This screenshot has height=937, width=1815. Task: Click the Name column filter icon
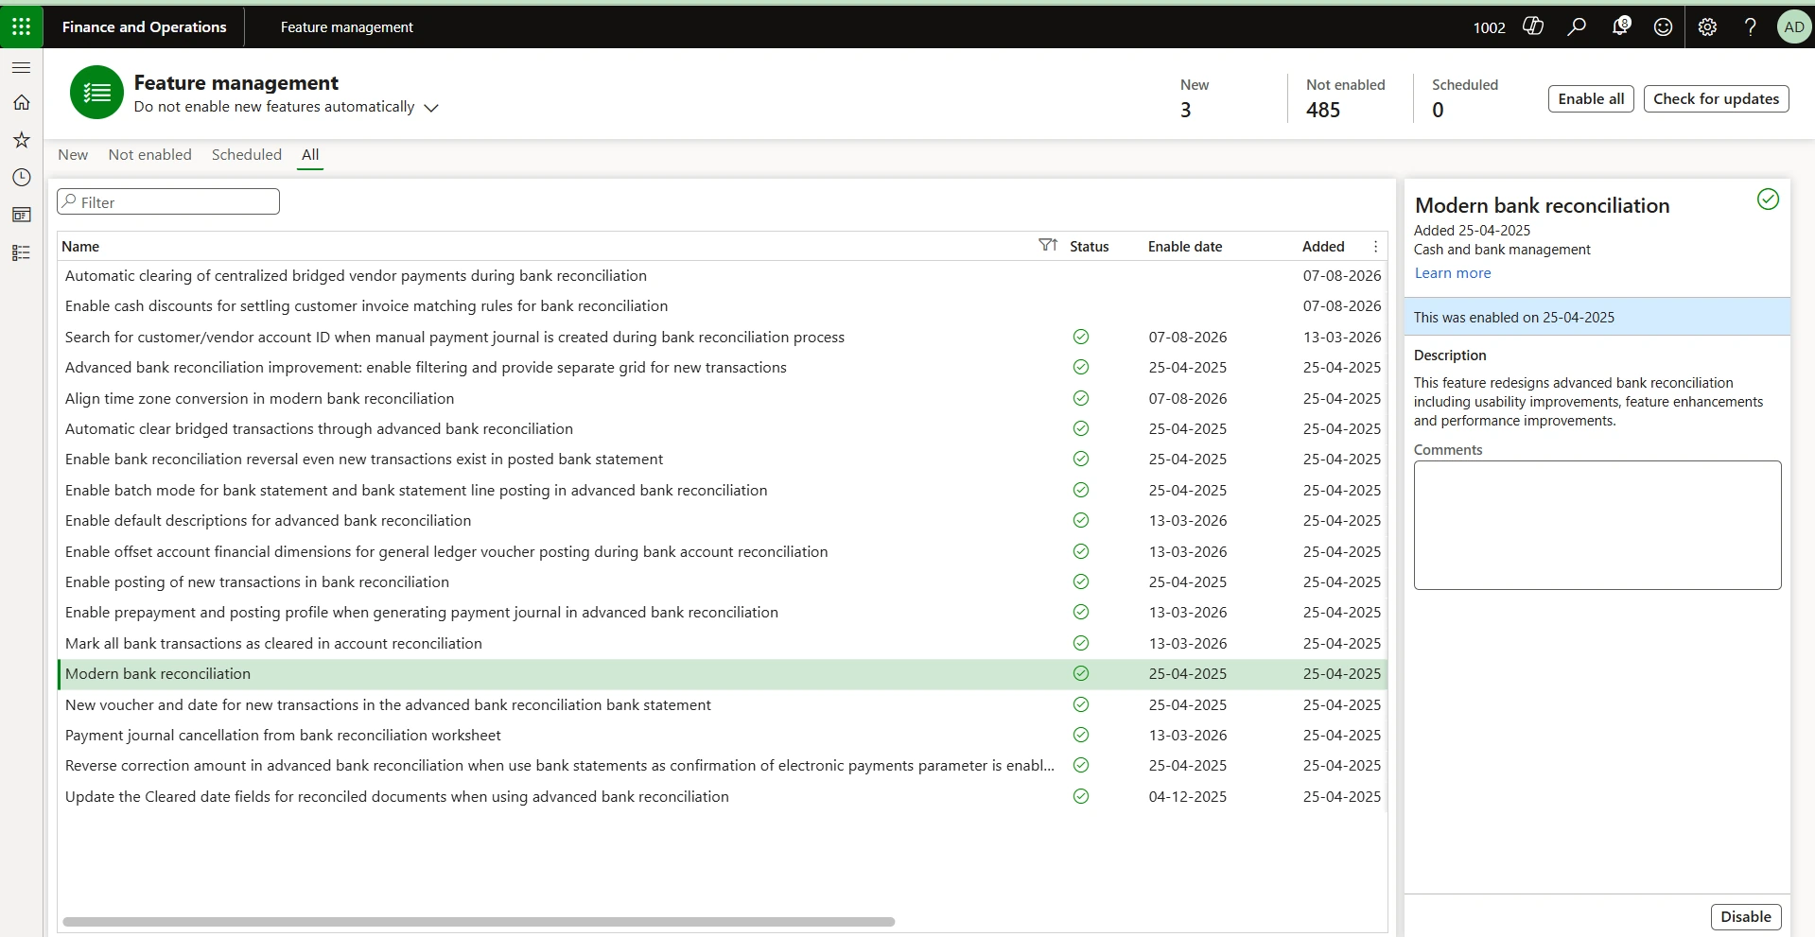[x=1047, y=246]
